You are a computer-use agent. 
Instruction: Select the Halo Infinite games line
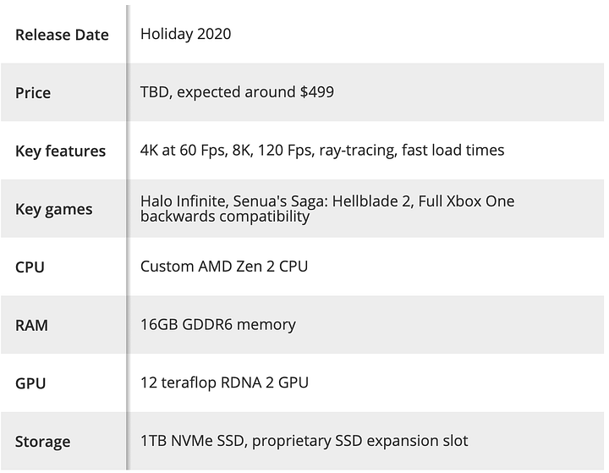327,201
